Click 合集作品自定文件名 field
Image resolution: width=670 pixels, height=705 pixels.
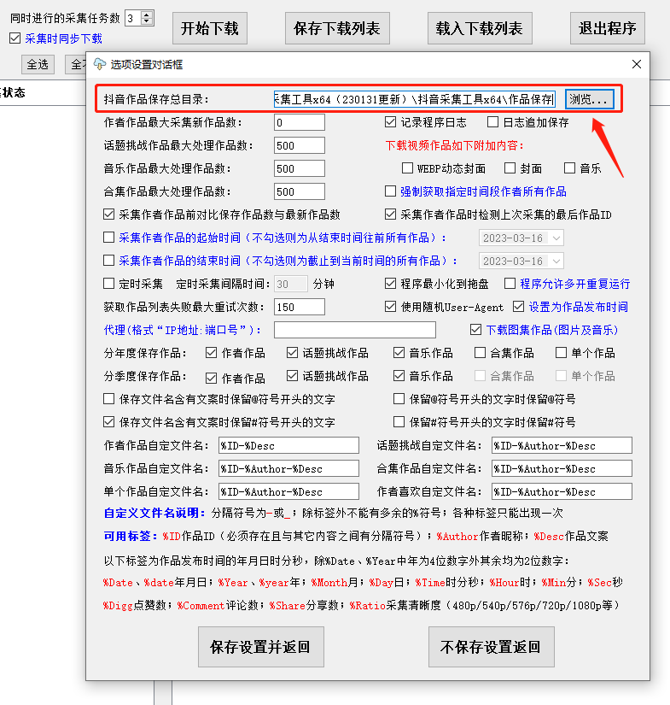tap(562, 468)
